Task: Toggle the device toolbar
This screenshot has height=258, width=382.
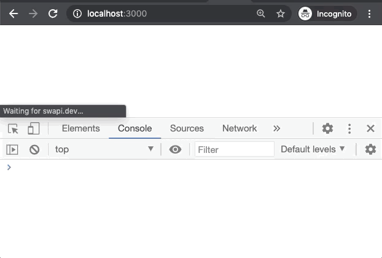Action: [33, 128]
